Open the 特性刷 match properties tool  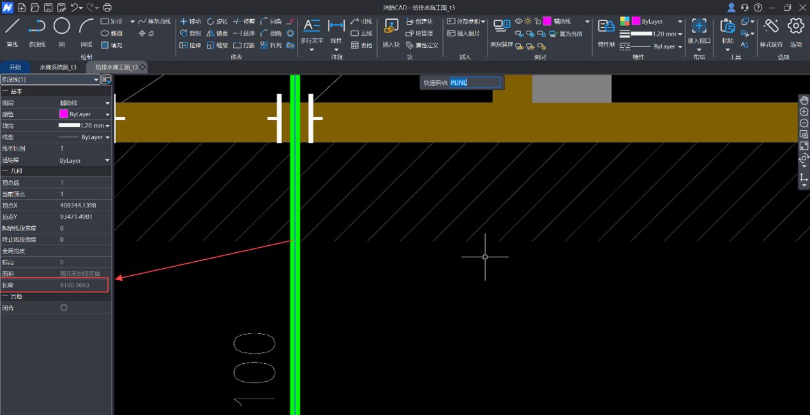click(606, 27)
